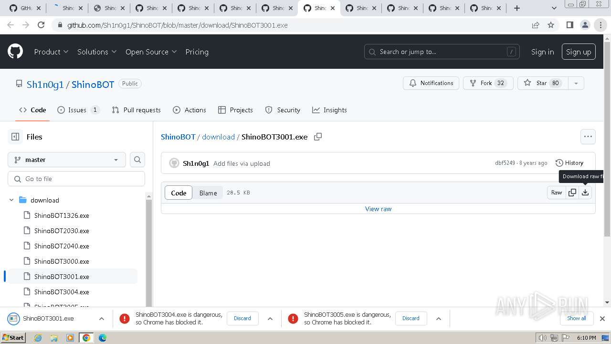Download the raw file

(585, 193)
